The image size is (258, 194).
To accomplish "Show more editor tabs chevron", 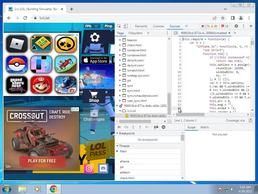I will [235, 33].
